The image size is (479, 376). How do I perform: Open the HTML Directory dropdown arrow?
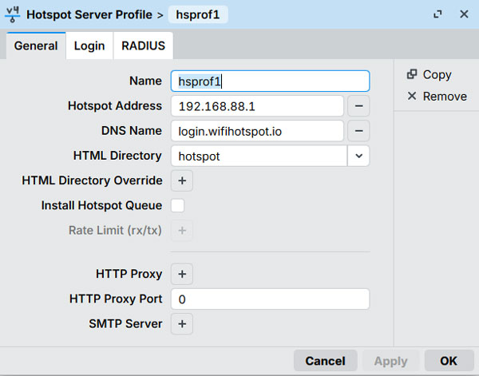358,156
